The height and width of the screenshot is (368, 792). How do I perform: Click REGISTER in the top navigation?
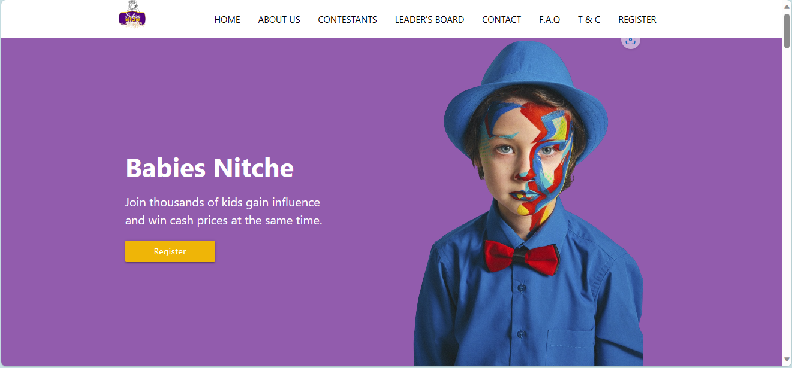click(637, 20)
